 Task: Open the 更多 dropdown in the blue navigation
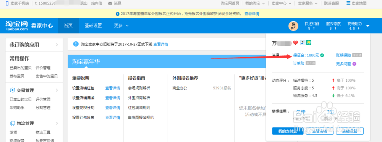tap(121, 26)
